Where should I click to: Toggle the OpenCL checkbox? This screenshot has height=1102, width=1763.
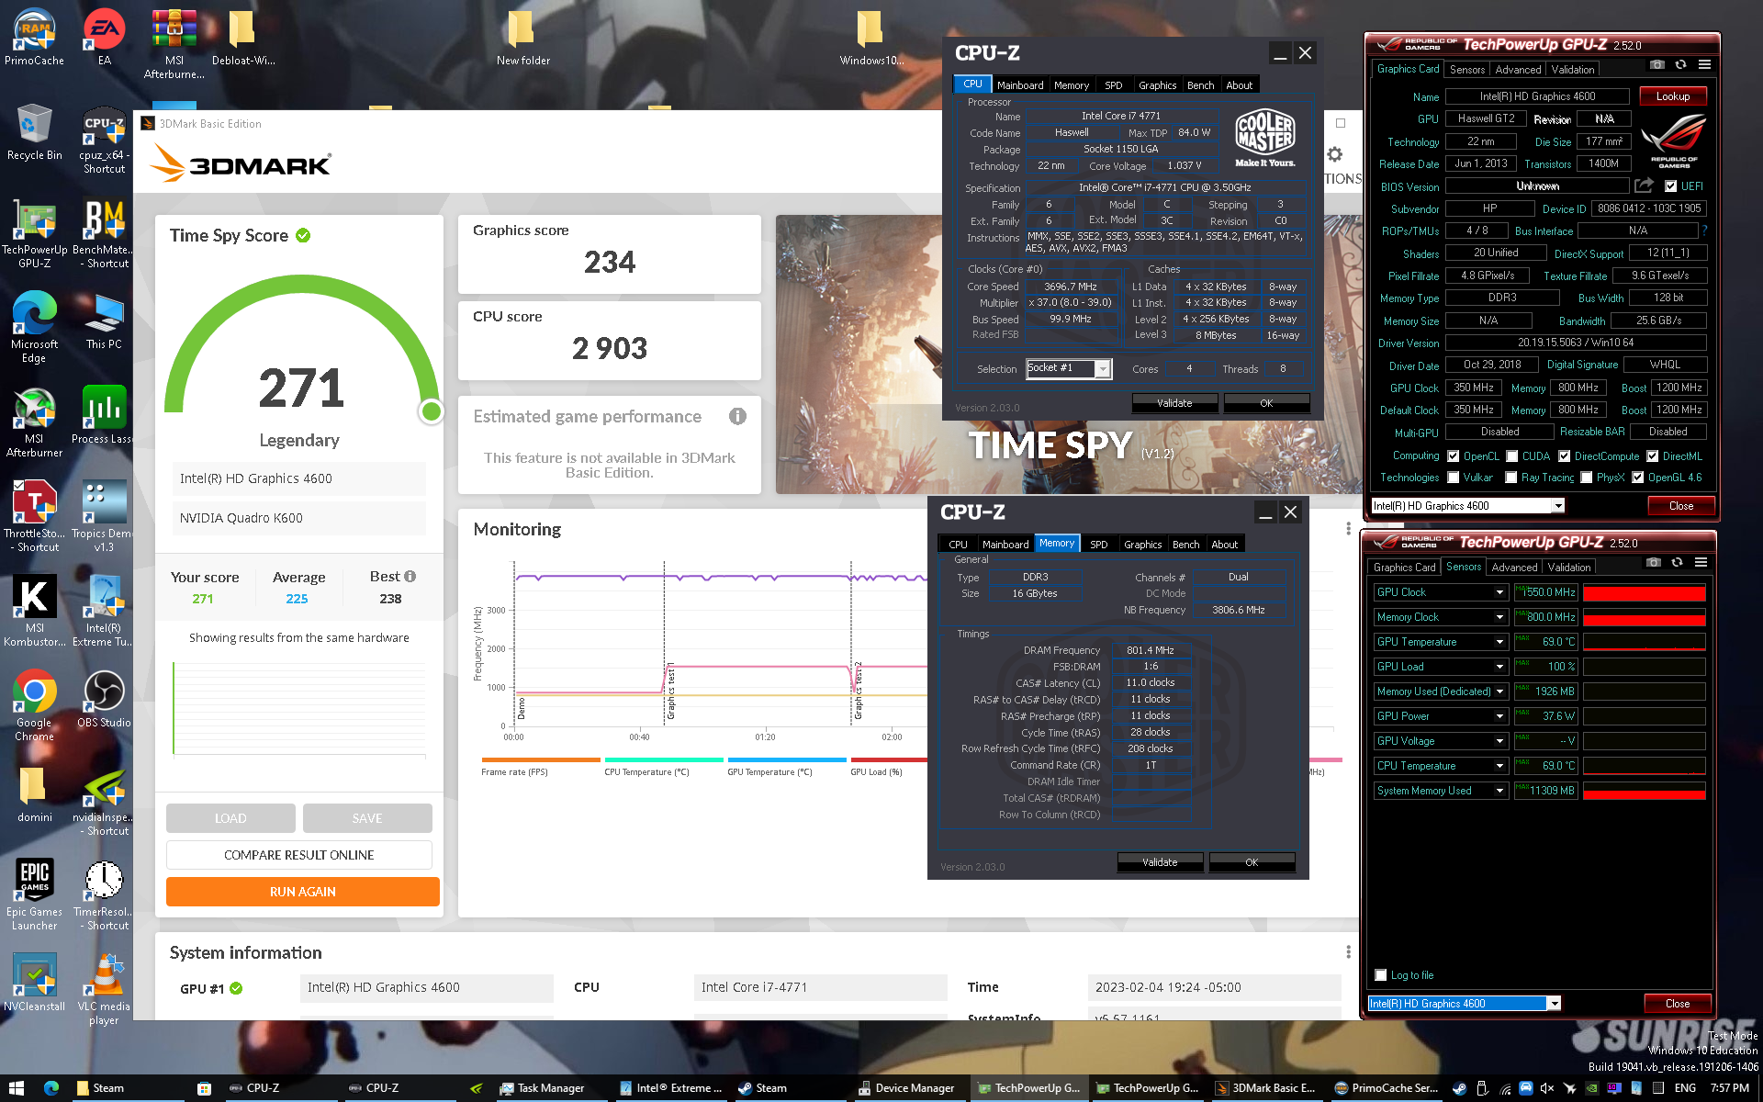[1454, 456]
